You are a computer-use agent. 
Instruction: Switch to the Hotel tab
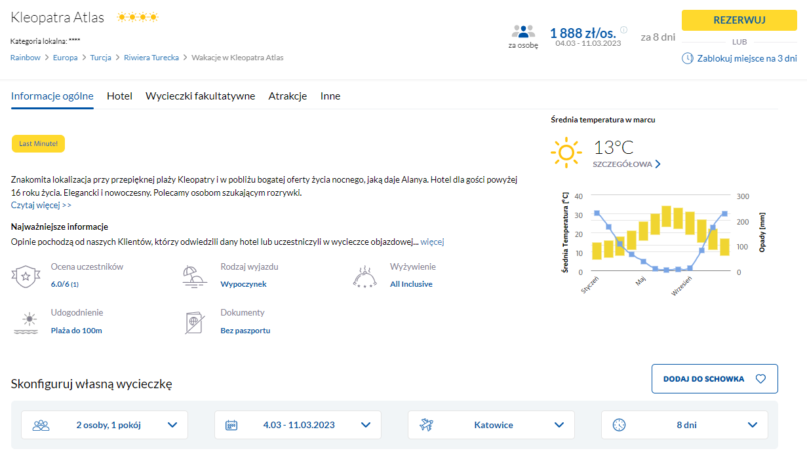(x=119, y=96)
